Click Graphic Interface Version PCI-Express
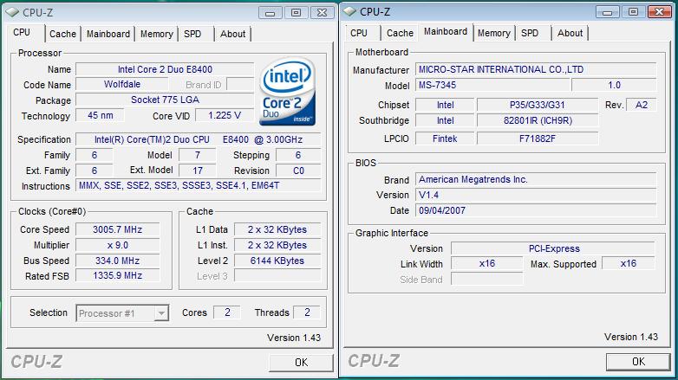 coord(553,248)
